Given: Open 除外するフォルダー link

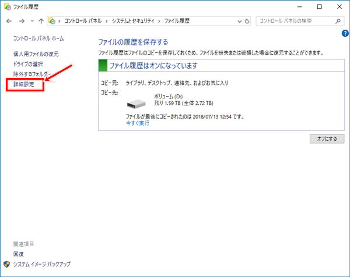Looking at the screenshot, I should click(x=32, y=74).
